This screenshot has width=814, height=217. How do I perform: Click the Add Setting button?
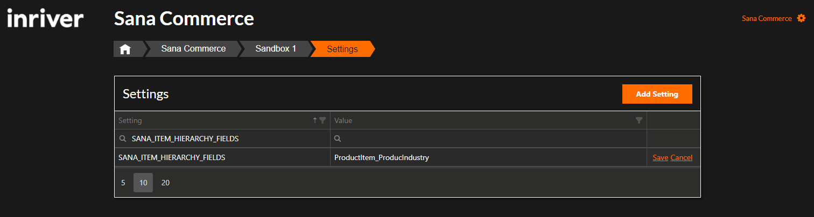point(657,94)
